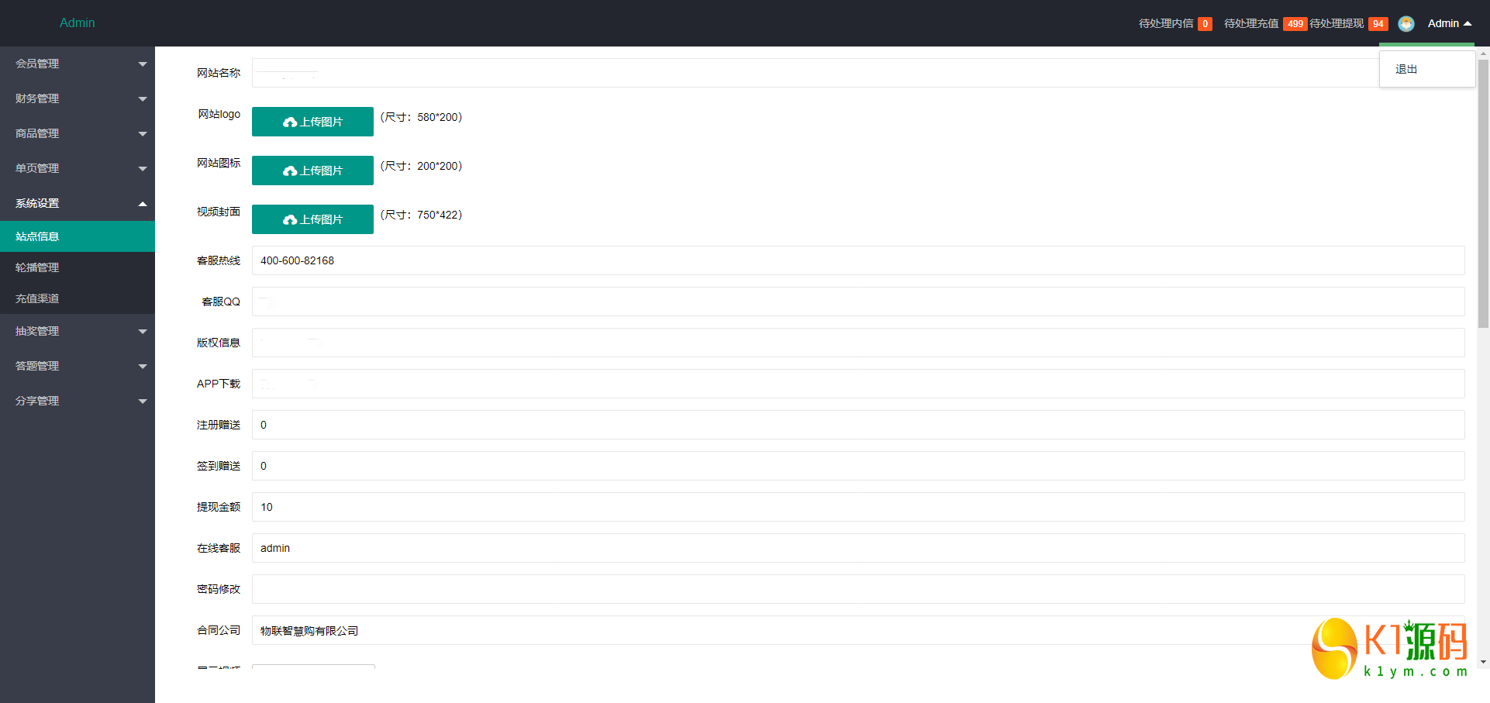Click the user avatar icon in header
The image size is (1490, 703).
tap(1406, 24)
